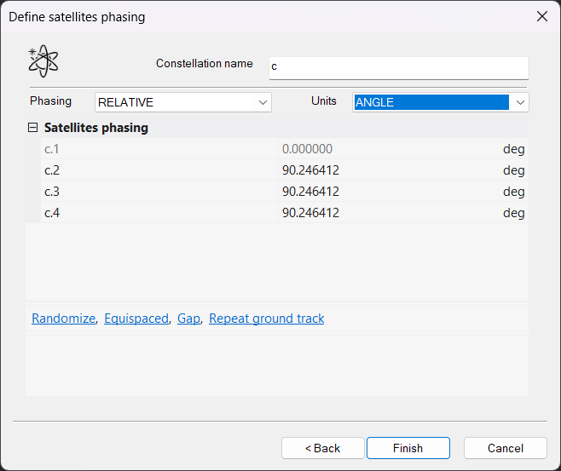Screen dimensions: 561x471
Task: Open the Units ANGLE dropdown
Action: click(441, 102)
